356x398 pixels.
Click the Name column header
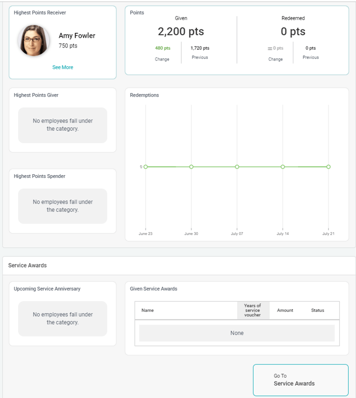(x=147, y=310)
